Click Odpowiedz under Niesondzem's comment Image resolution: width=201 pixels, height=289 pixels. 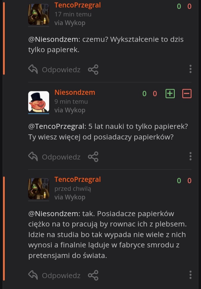(61, 157)
